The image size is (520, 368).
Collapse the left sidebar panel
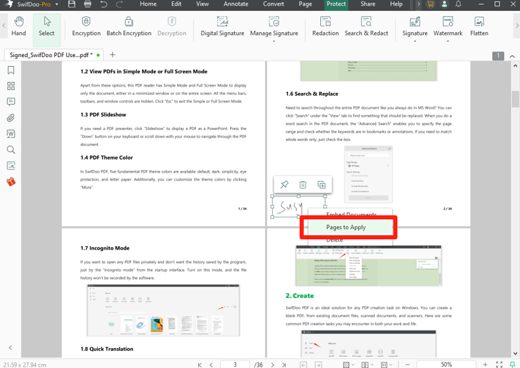[x=10, y=347]
